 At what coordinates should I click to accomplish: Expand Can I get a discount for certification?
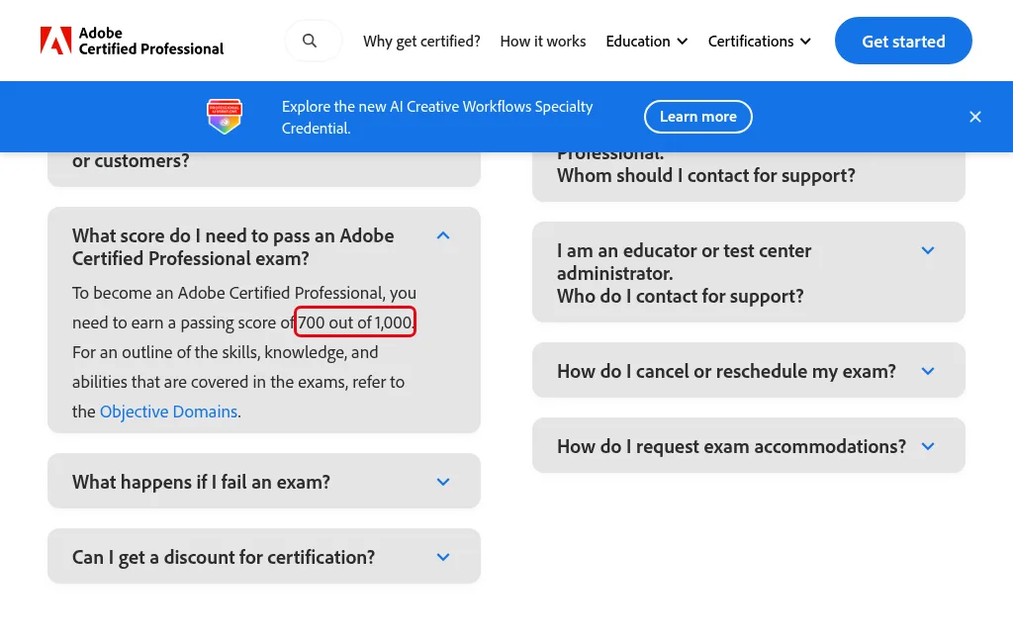coord(263,557)
